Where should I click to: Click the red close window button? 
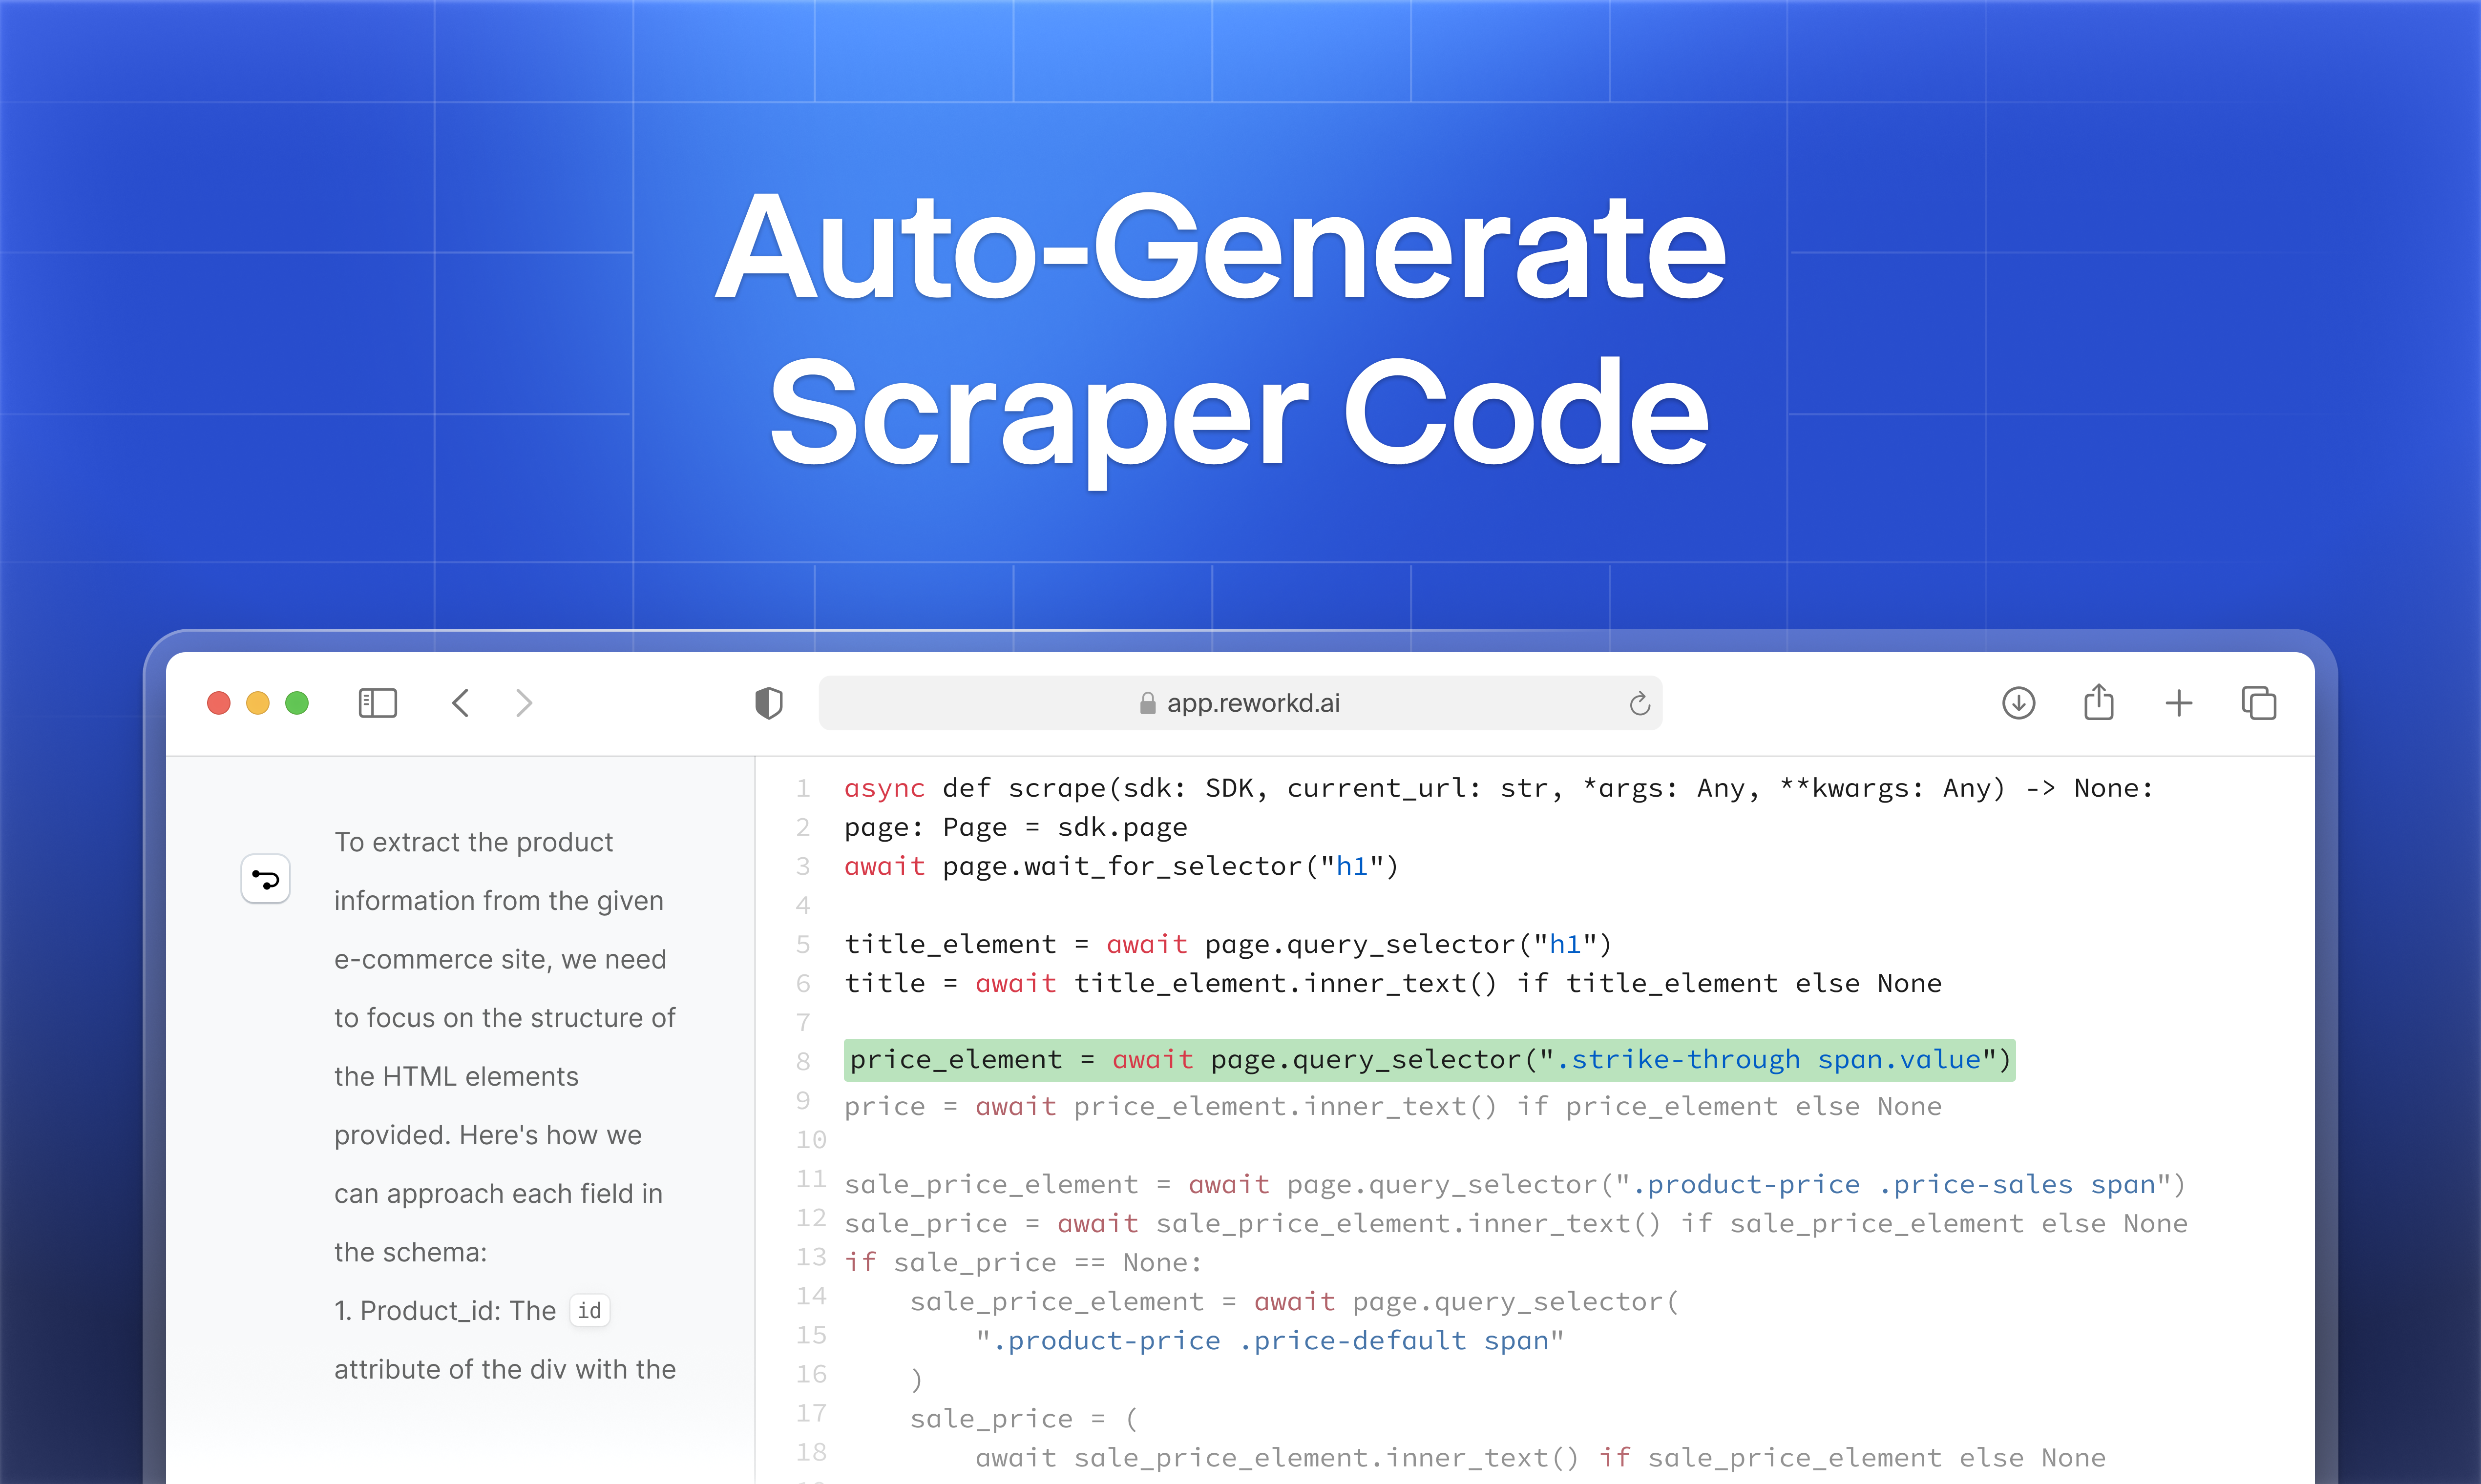click(x=218, y=703)
